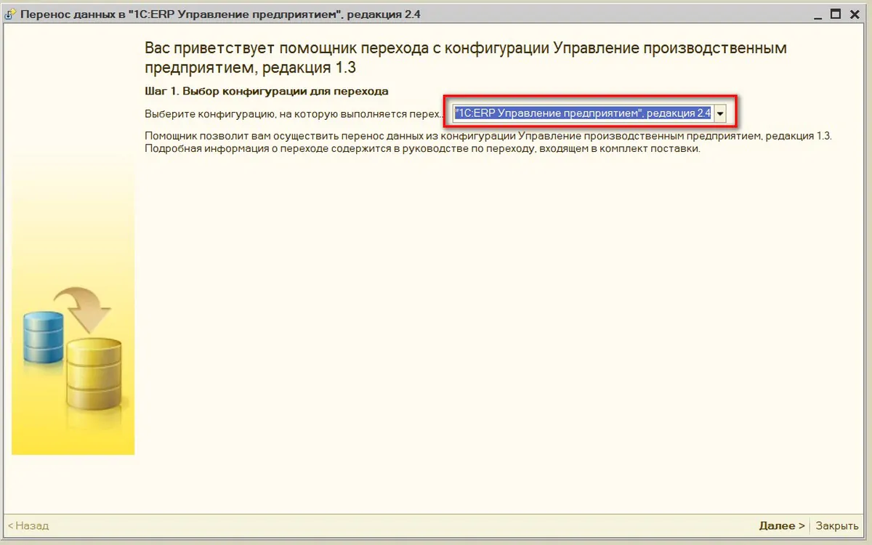The image size is (872, 545).
Task: Close the window via title bar X
Action: pos(855,14)
